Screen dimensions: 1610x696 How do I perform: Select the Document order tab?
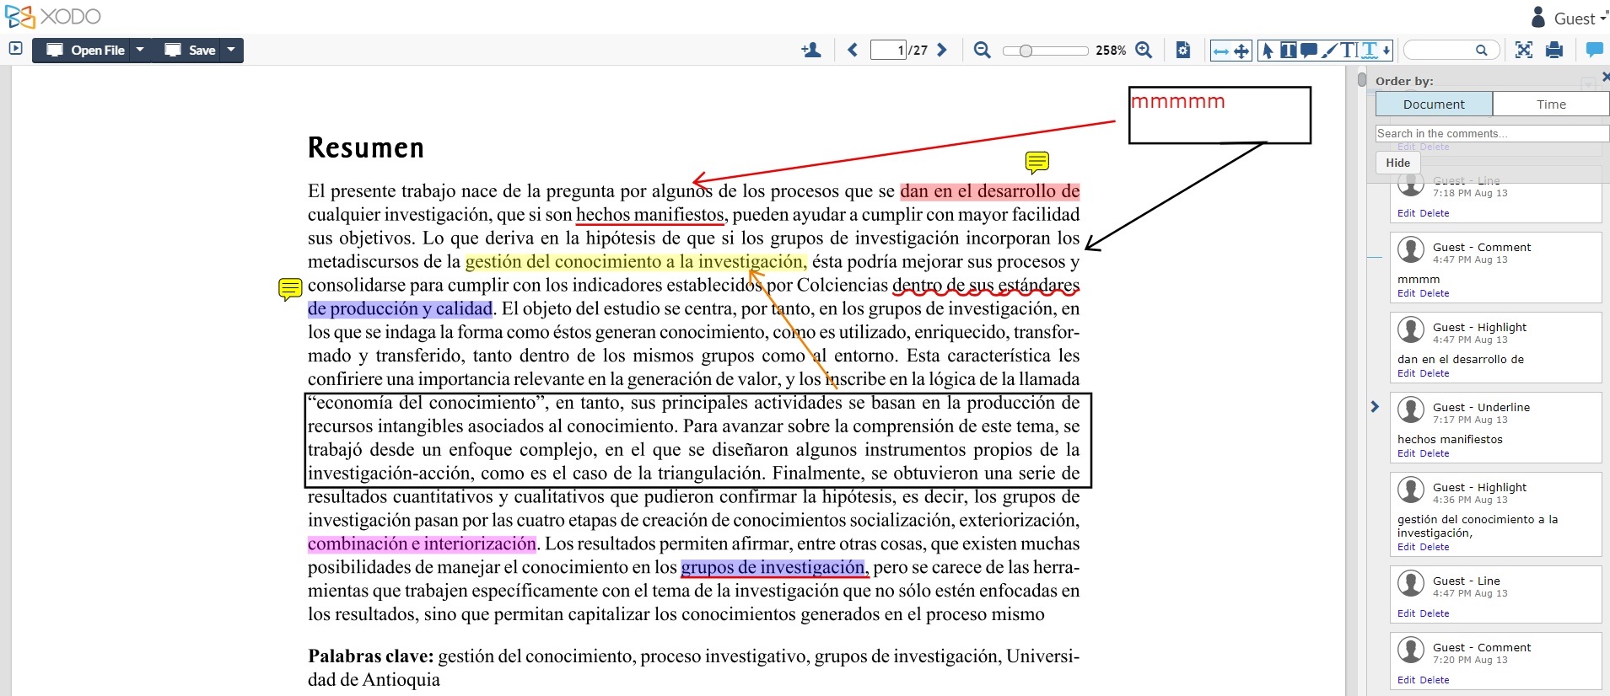[1433, 104]
